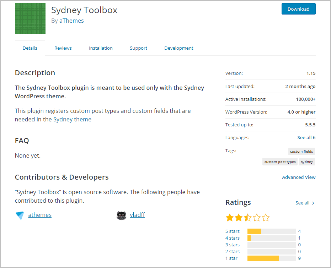Click the green Sydney Toolbox plugin icon
Viewport: 331px width, 268px height.
[30, 18]
